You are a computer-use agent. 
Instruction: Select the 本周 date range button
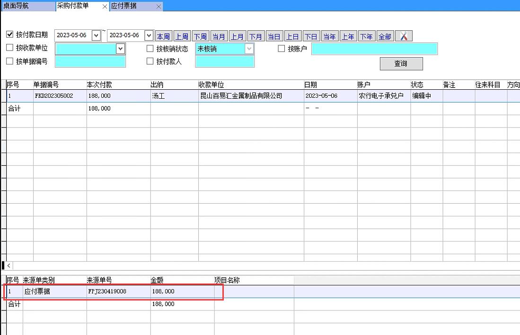163,36
